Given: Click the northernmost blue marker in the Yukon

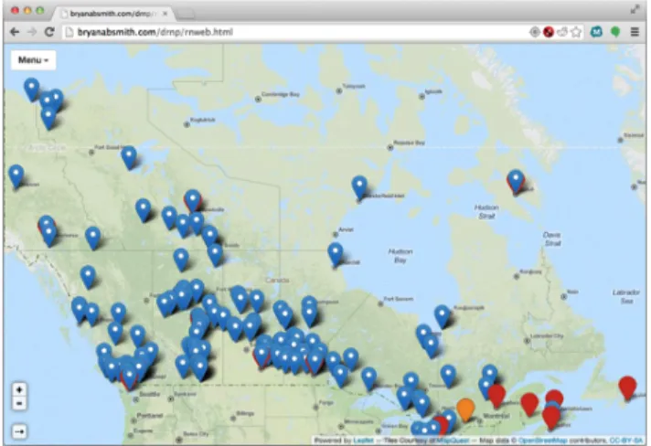Looking at the screenshot, I should 32,89.
